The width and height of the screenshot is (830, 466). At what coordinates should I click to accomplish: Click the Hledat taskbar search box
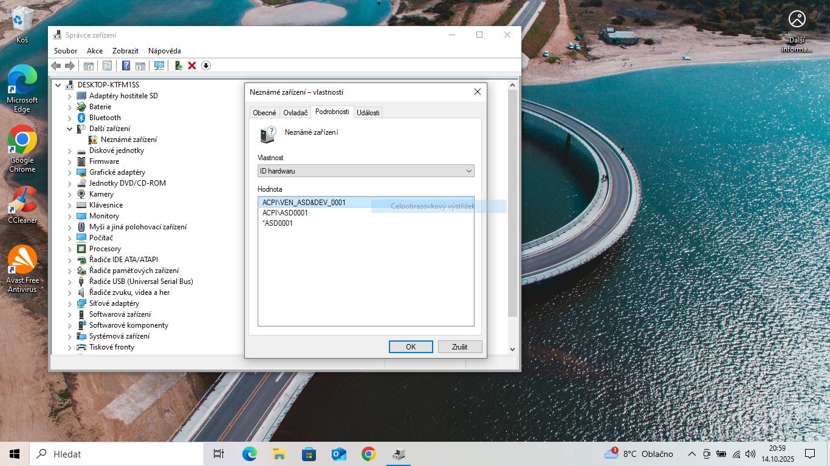click(116, 454)
